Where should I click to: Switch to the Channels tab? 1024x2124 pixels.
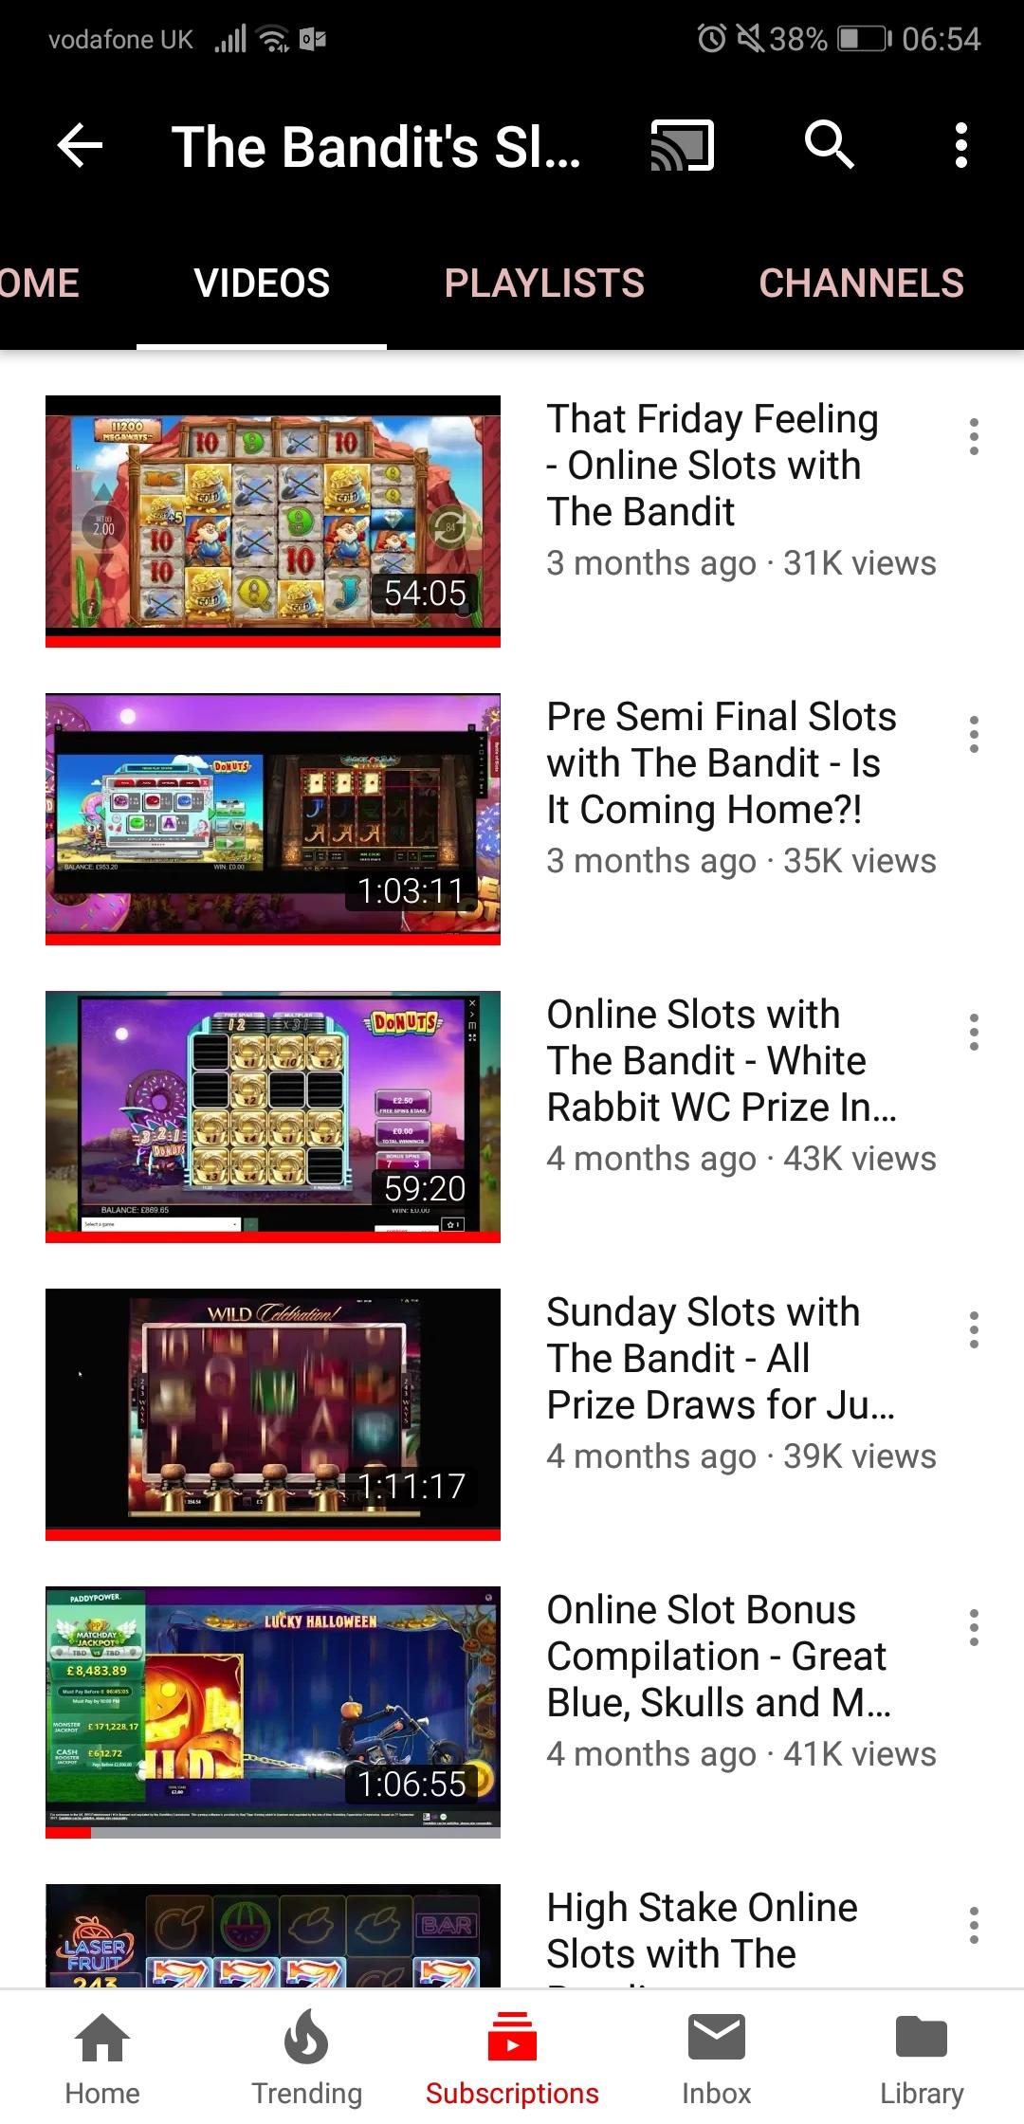click(x=861, y=284)
